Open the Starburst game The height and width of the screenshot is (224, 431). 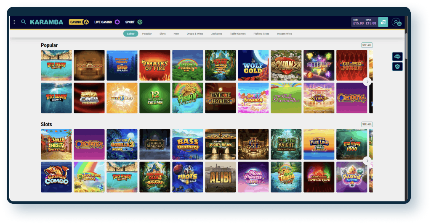(319, 65)
